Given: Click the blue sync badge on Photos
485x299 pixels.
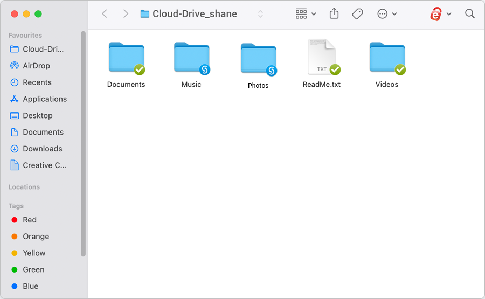Looking at the screenshot, I should pyautogui.click(x=272, y=71).
